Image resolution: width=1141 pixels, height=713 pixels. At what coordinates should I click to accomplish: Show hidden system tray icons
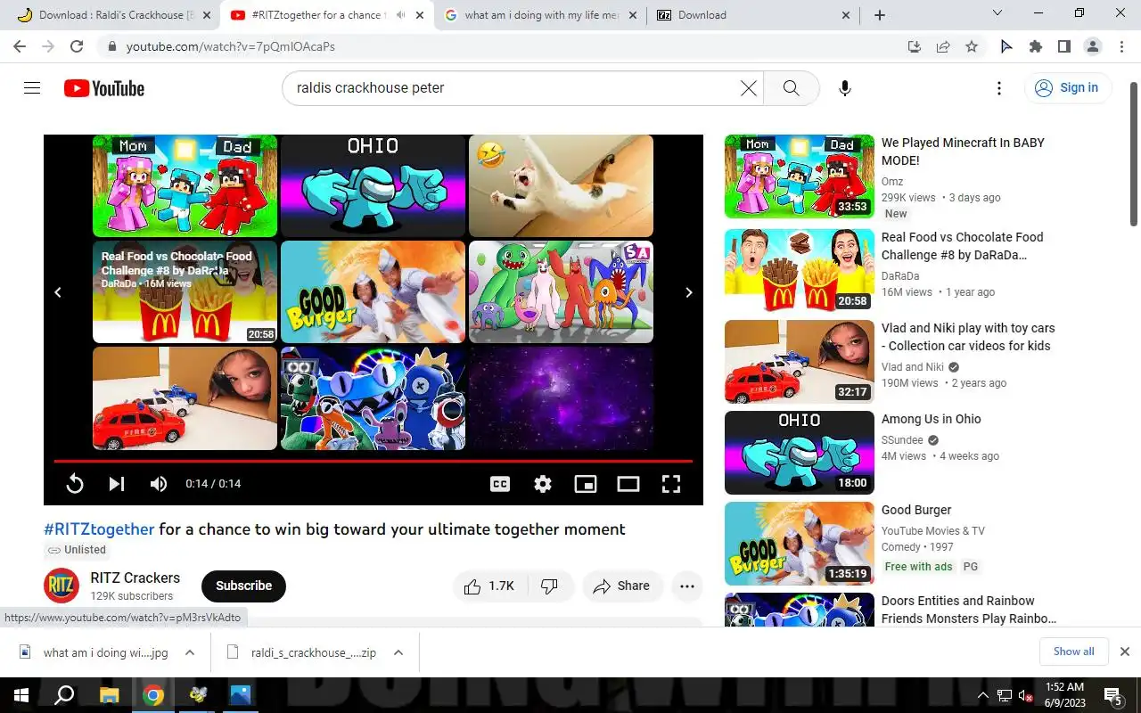983,695
